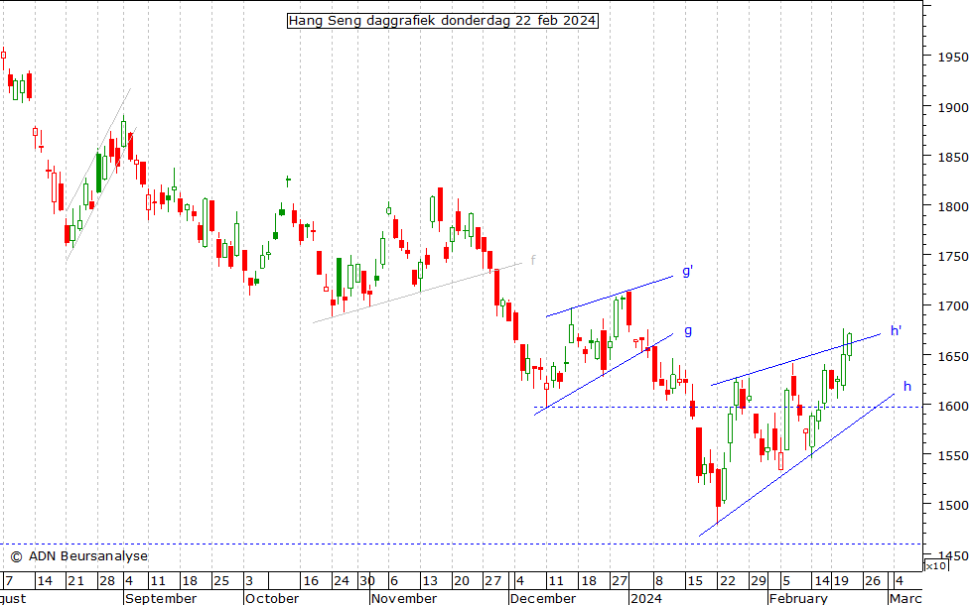Select the January 22 date label
Image resolution: width=973 pixels, height=605 pixels.
[727, 581]
